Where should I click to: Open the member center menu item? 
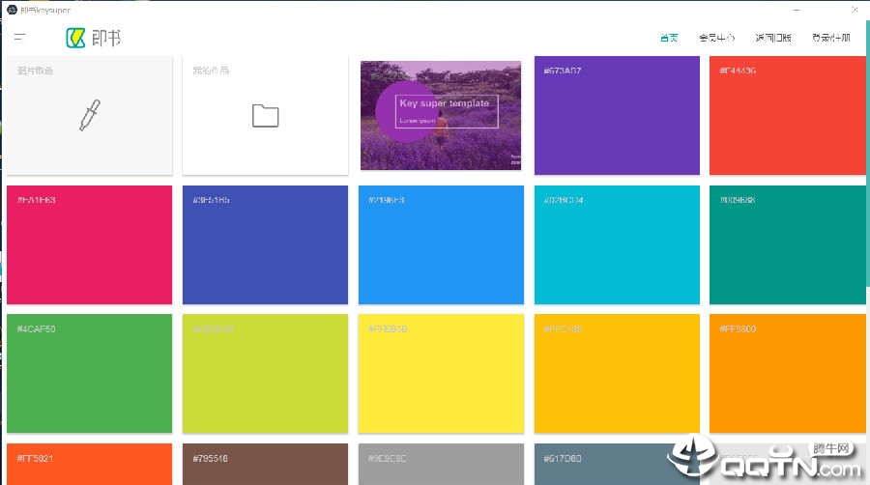click(x=716, y=39)
